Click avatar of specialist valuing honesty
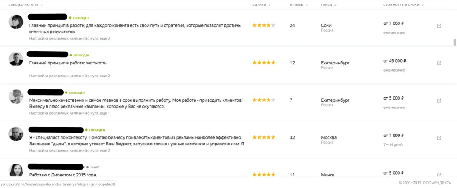 coord(16,59)
